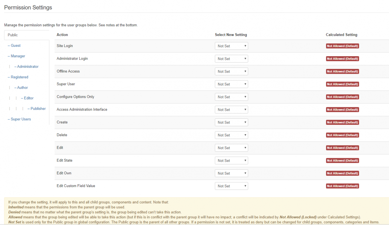389x225 pixels.
Task: Click the Create row's Not Allowed badge
Action: 342,123
